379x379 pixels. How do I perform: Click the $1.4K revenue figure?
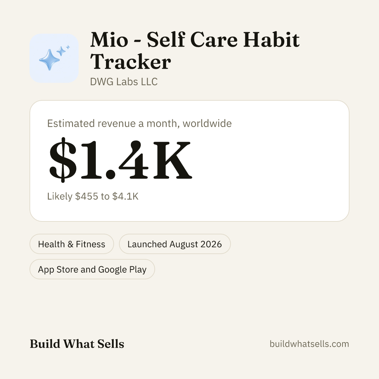[x=121, y=160]
